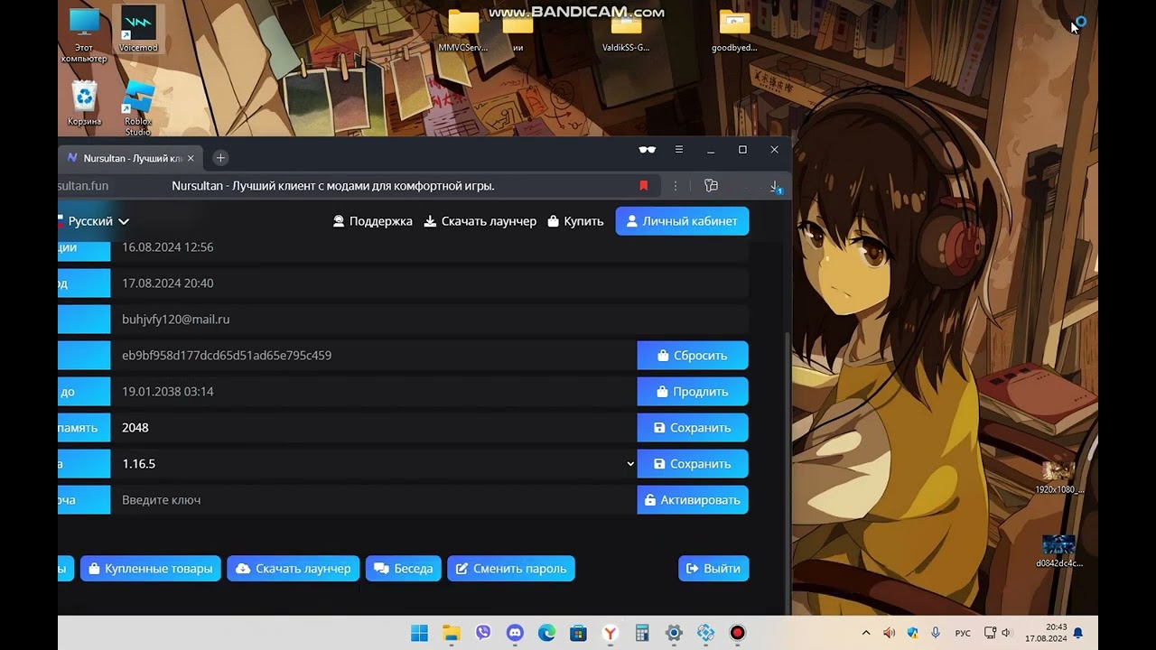The image size is (1156, 650).
Task: Open the Поддержка support link
Action: pos(373,221)
